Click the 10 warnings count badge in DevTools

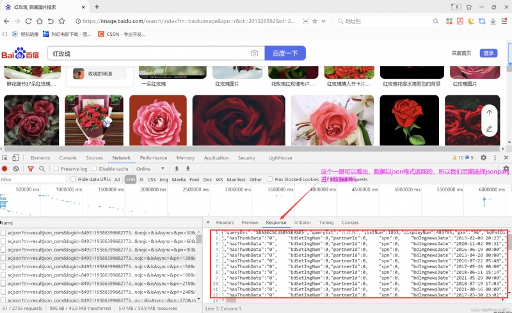[x=458, y=157]
